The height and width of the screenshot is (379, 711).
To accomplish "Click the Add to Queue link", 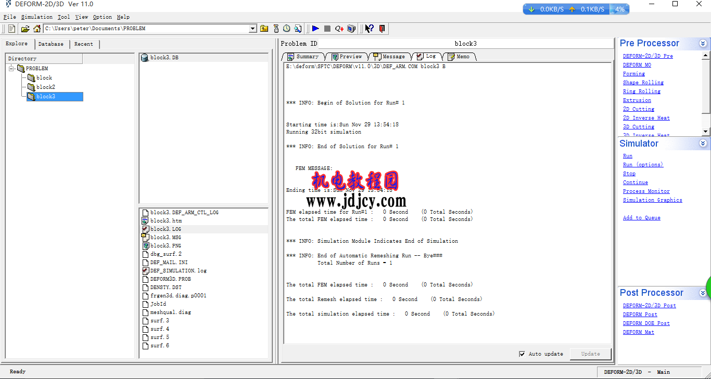I will pyautogui.click(x=642, y=218).
